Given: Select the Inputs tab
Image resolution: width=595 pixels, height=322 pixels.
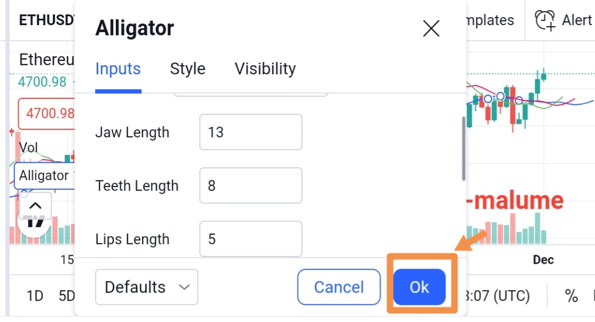Looking at the screenshot, I should click(x=118, y=69).
